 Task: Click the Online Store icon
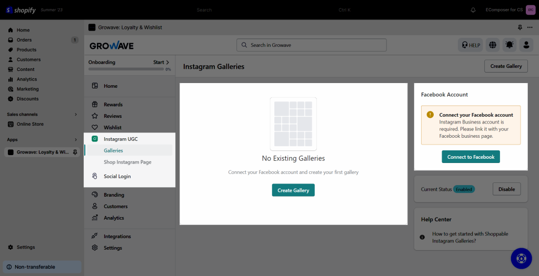click(x=11, y=124)
